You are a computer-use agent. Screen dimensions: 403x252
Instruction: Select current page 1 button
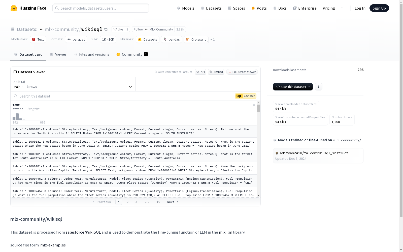click(119, 202)
